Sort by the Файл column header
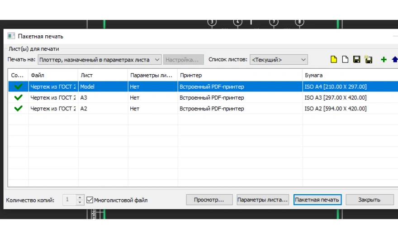398x239 pixels. tap(53, 75)
